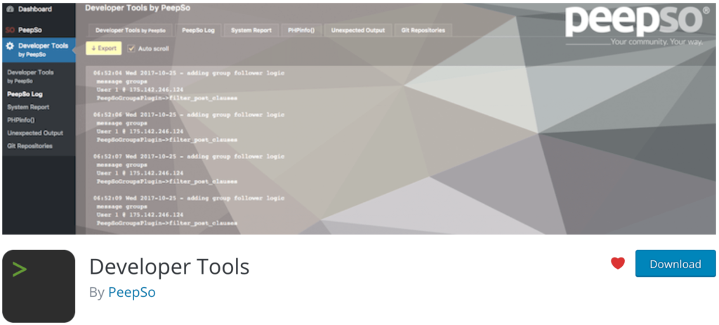Screen dimensions: 719x325
Task: Click the Dashboard gauge icon in sidebar
Action: tap(11, 9)
